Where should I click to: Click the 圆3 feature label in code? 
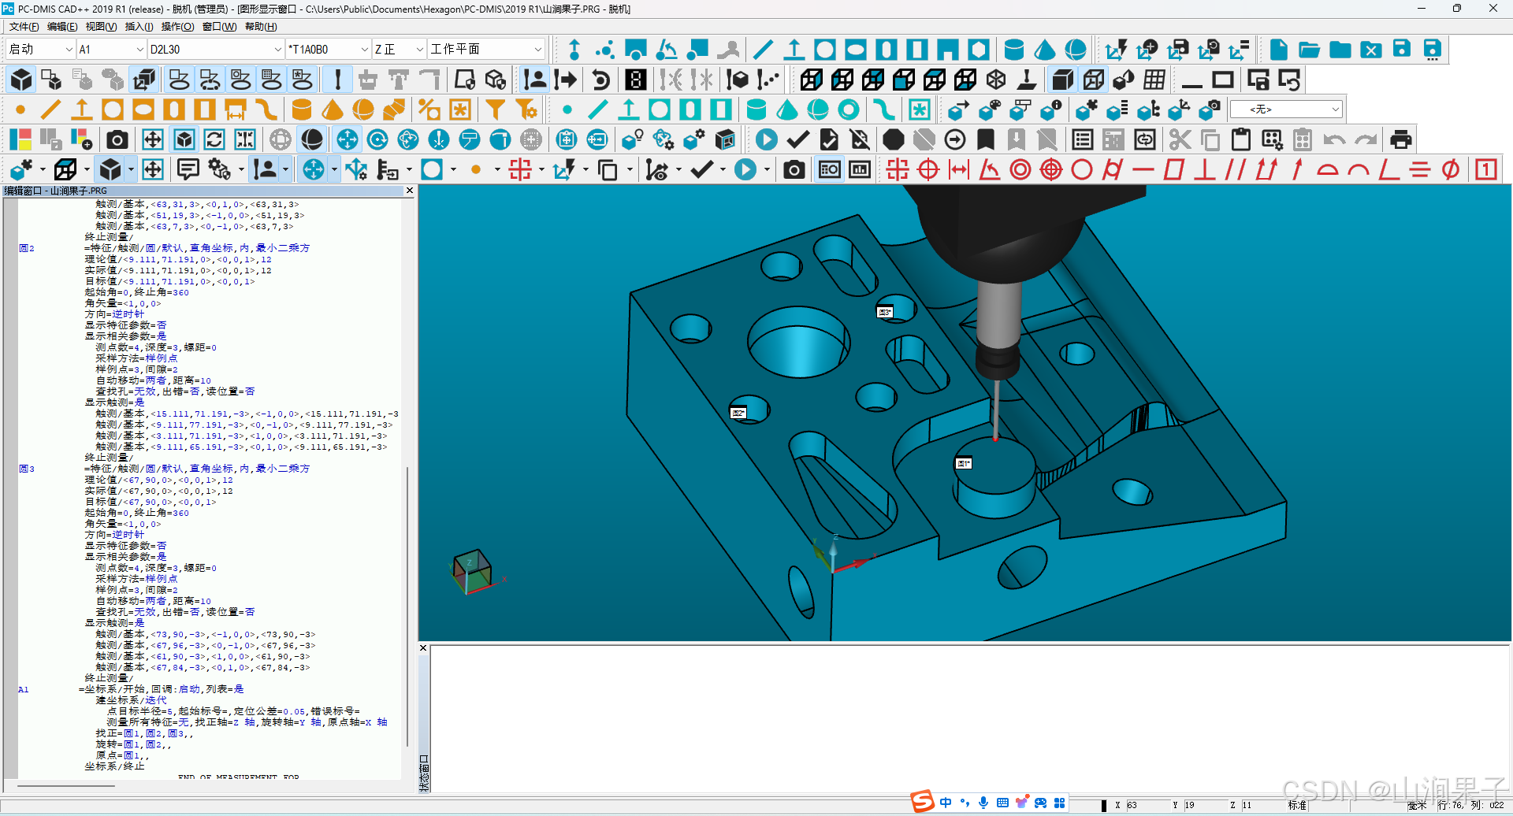[x=27, y=469]
